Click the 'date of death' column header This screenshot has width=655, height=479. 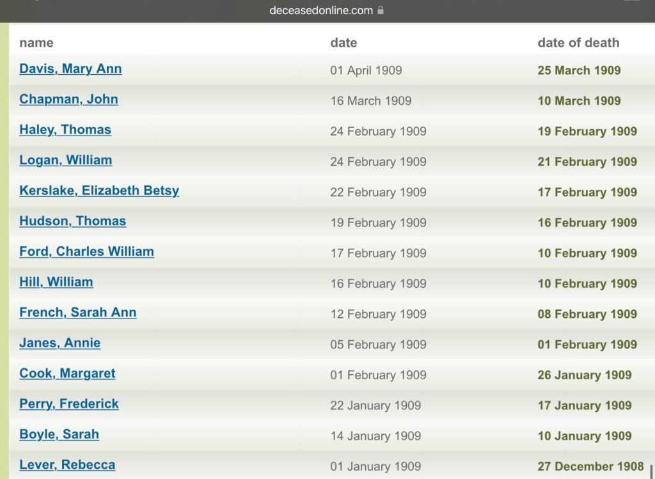578,43
